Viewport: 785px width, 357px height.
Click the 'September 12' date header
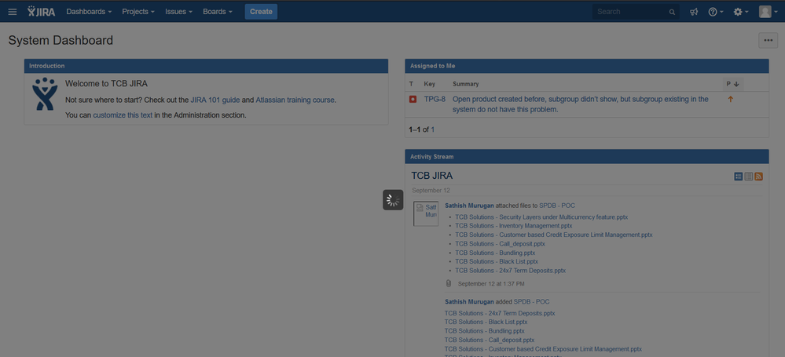click(431, 191)
